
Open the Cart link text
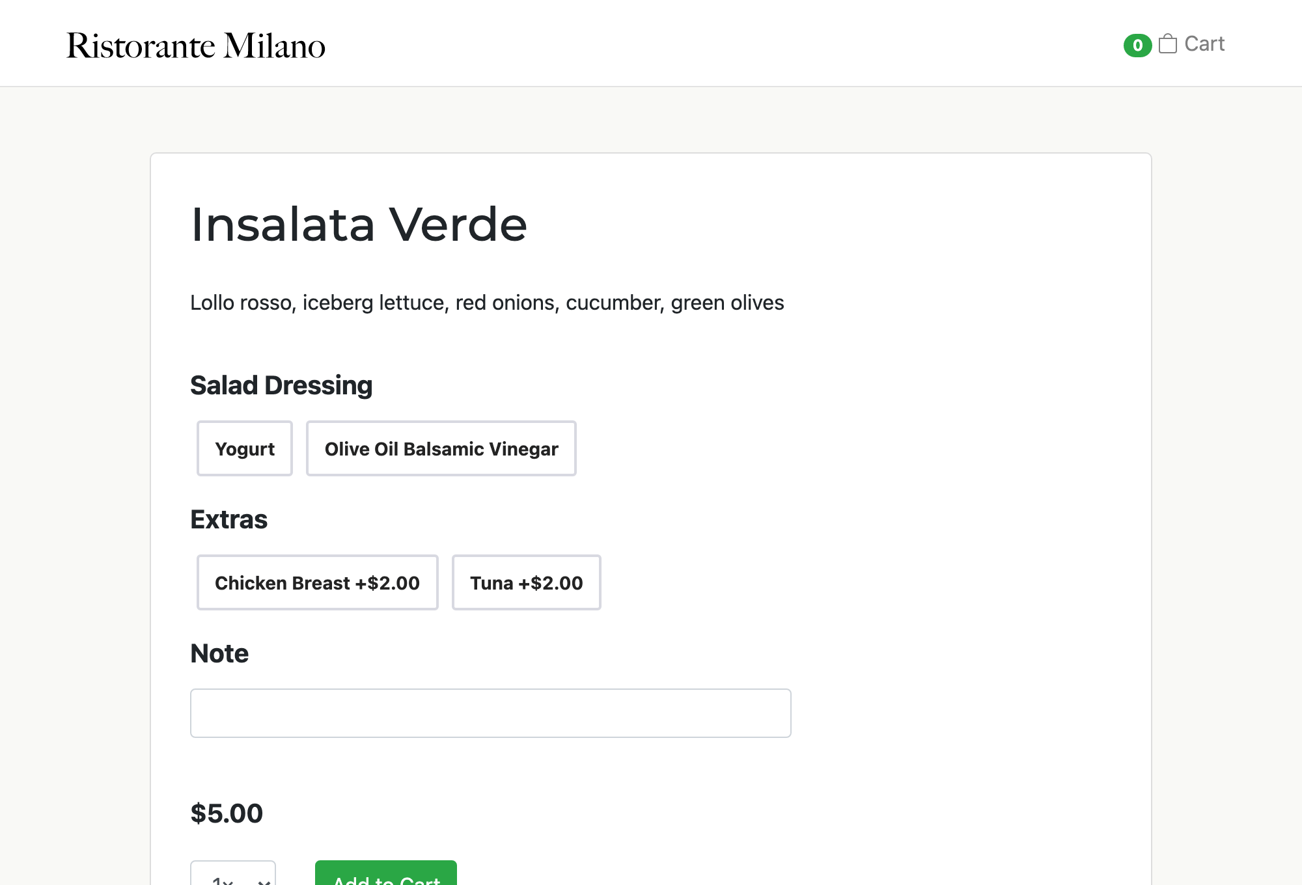pos(1204,44)
